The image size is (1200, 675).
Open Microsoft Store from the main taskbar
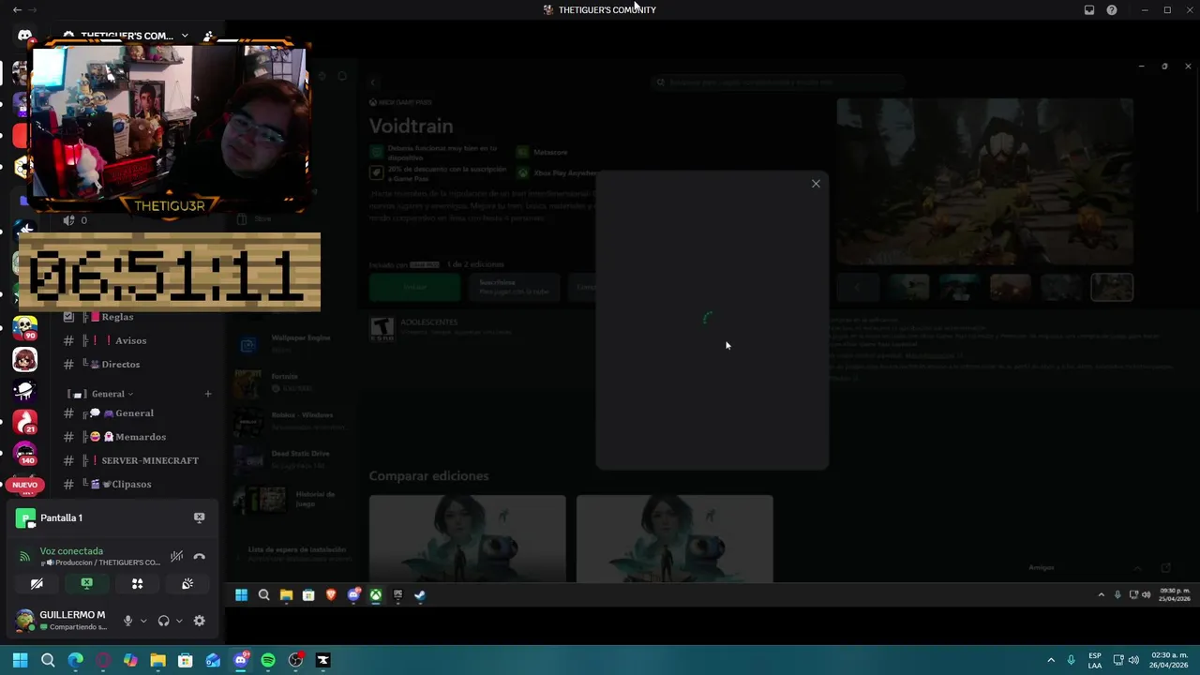coord(186,660)
